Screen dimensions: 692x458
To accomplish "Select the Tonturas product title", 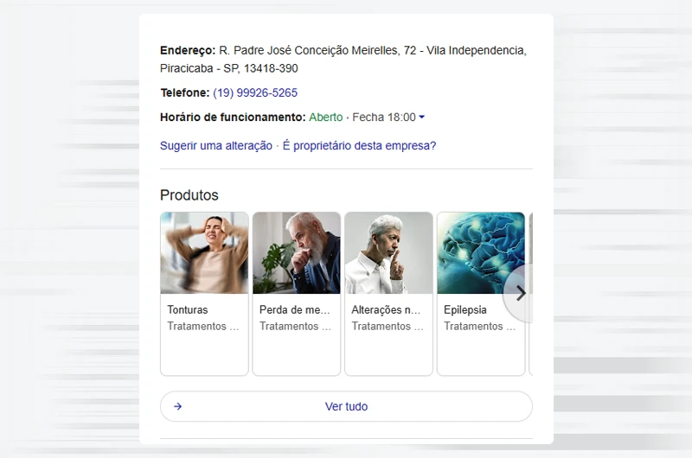I will coord(188,309).
